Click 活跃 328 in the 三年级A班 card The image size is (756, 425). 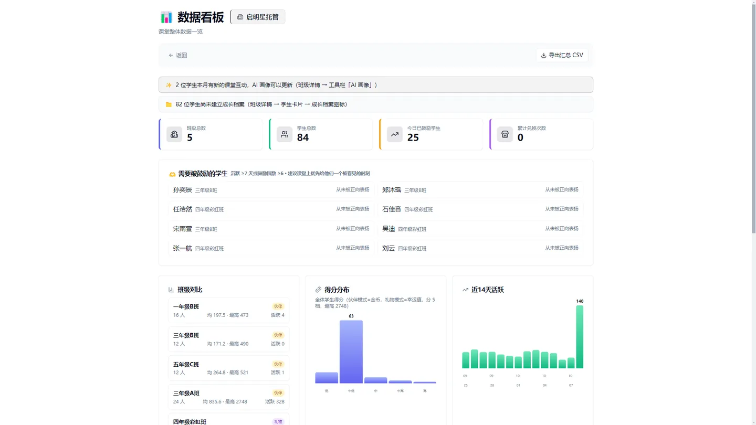[x=275, y=402]
